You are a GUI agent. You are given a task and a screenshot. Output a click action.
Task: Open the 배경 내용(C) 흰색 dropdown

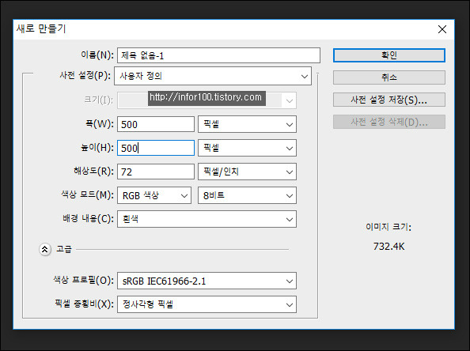point(207,219)
